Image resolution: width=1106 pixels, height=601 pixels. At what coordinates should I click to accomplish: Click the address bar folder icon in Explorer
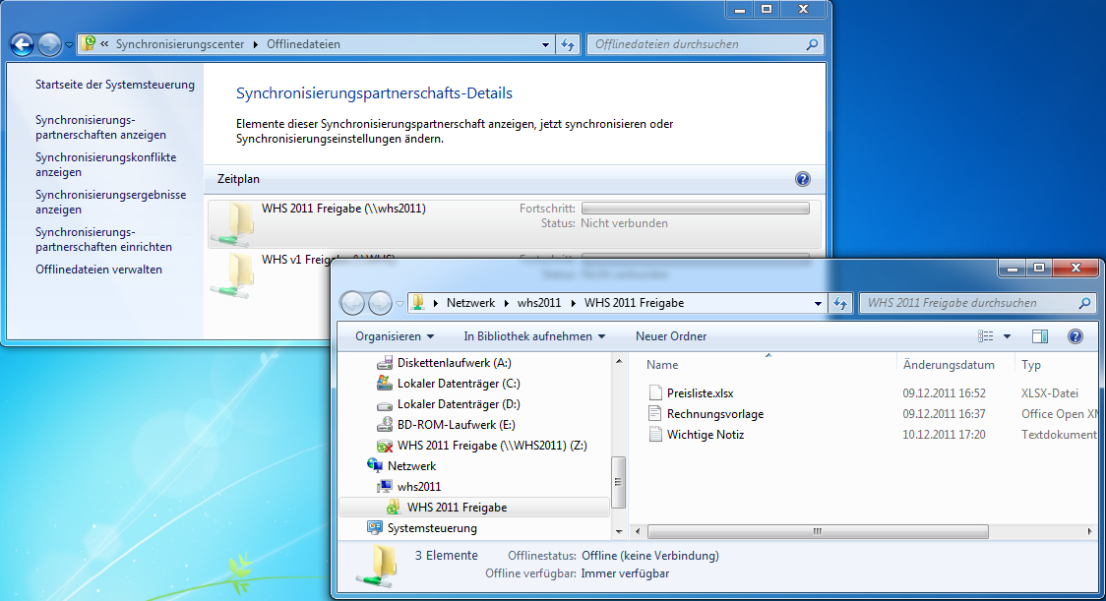pyautogui.click(x=418, y=303)
